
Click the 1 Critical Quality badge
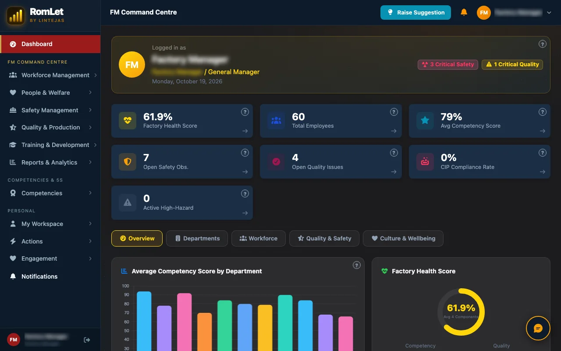pyautogui.click(x=512, y=64)
